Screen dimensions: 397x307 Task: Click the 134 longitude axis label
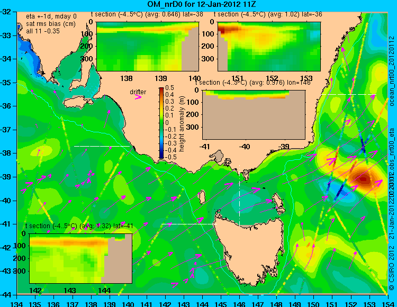(17, 304)
